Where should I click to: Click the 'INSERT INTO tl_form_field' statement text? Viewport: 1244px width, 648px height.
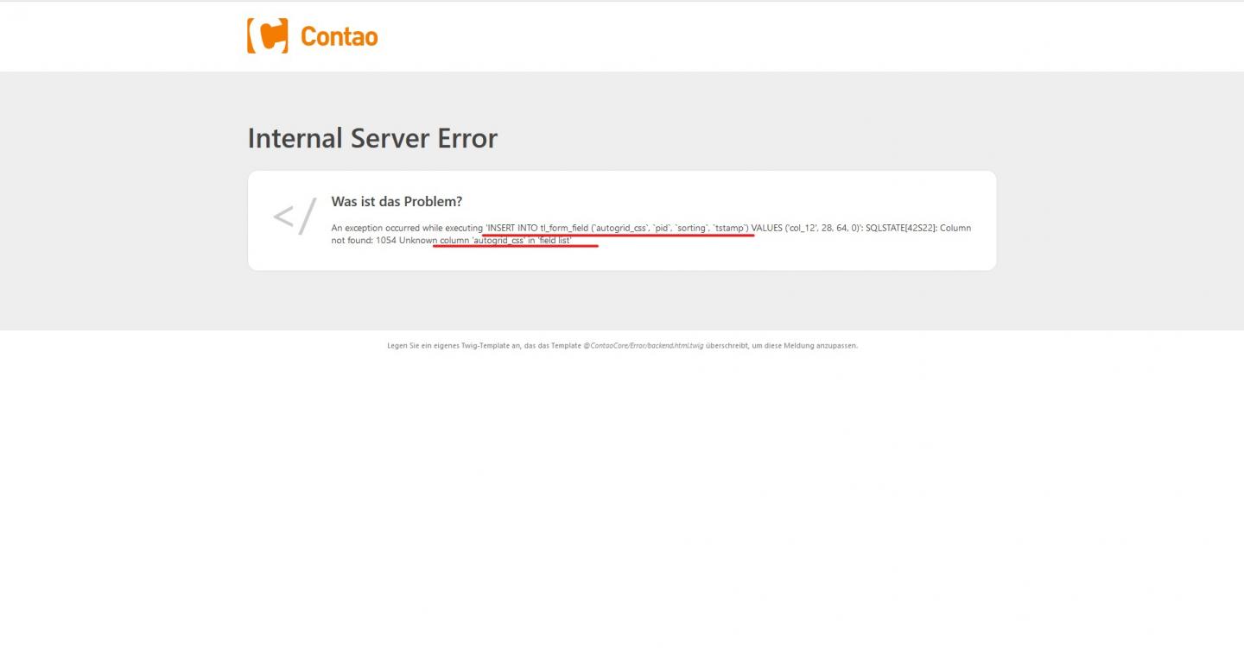pos(537,228)
